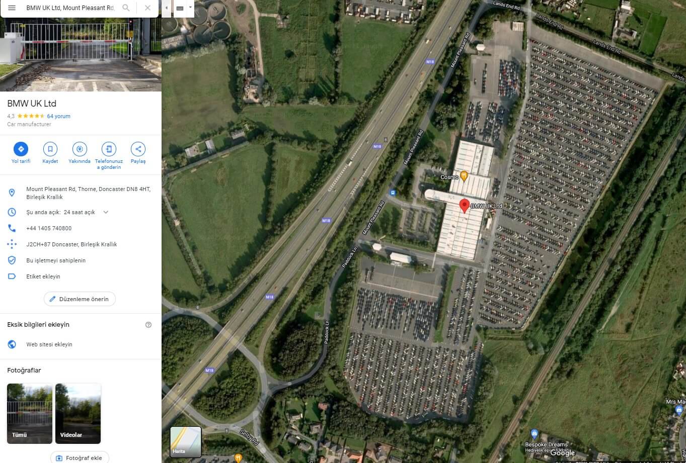Clear the search with the X icon

(147, 8)
